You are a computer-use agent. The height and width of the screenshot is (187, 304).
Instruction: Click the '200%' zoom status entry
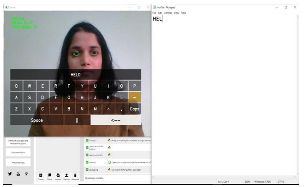(247, 182)
